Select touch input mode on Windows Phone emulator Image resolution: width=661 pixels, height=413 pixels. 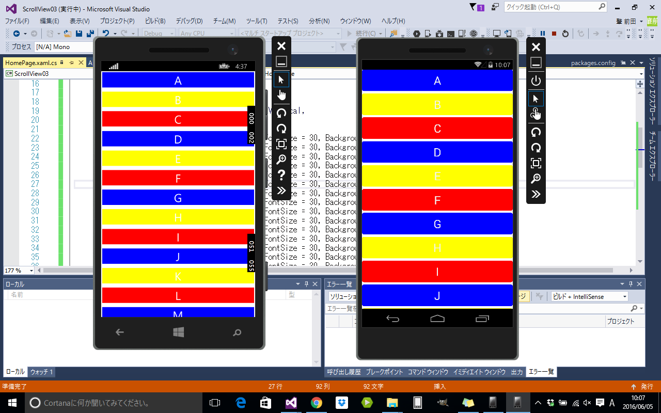[x=281, y=94]
